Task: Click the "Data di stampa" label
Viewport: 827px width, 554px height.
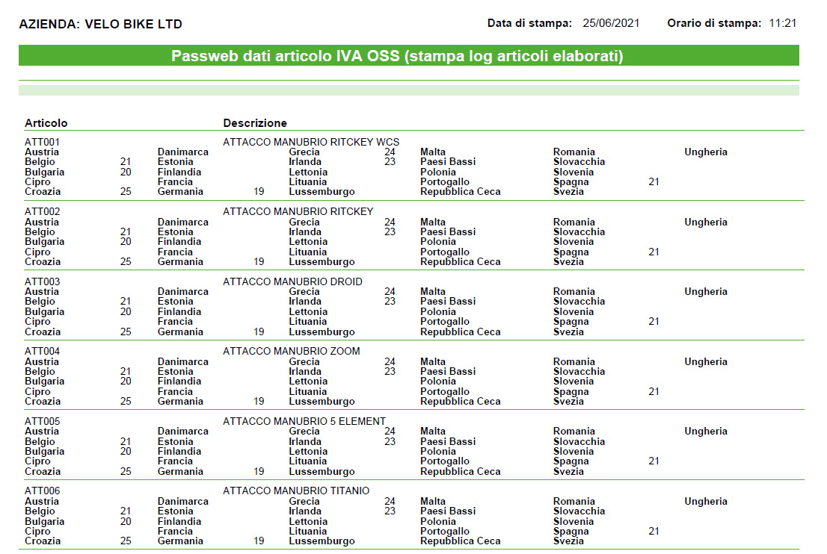Action: click(529, 23)
